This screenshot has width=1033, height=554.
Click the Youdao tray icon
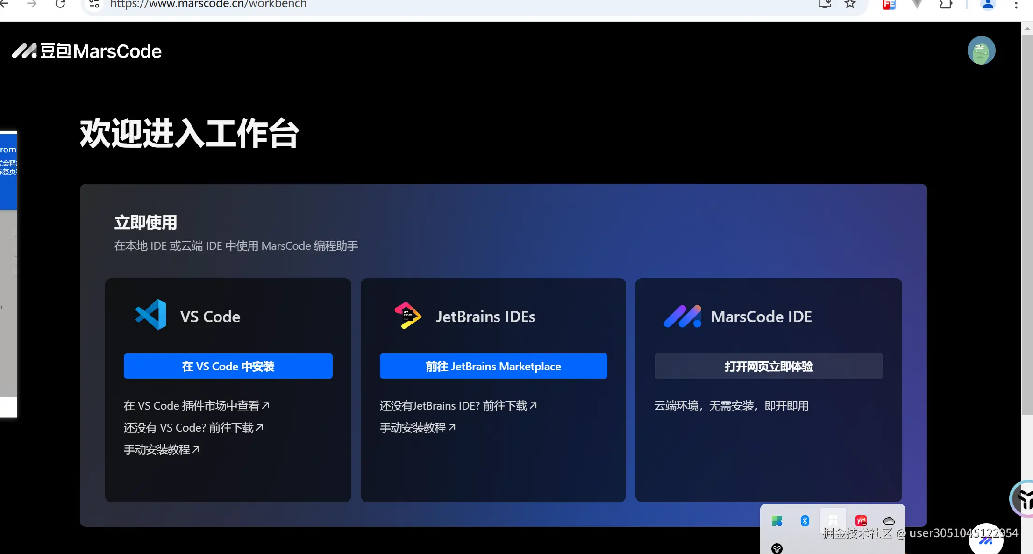click(861, 521)
